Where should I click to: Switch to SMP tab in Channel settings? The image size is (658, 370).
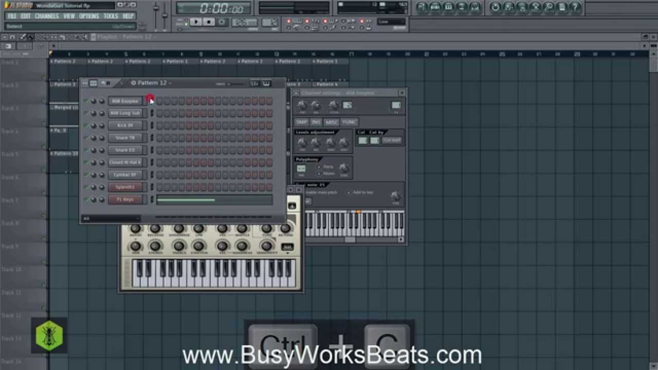301,122
